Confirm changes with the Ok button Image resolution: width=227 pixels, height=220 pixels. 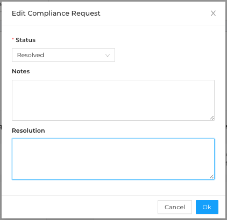207,207
